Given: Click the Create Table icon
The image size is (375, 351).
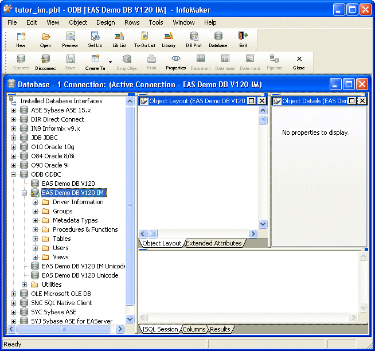Looking at the screenshot, I should [95, 62].
